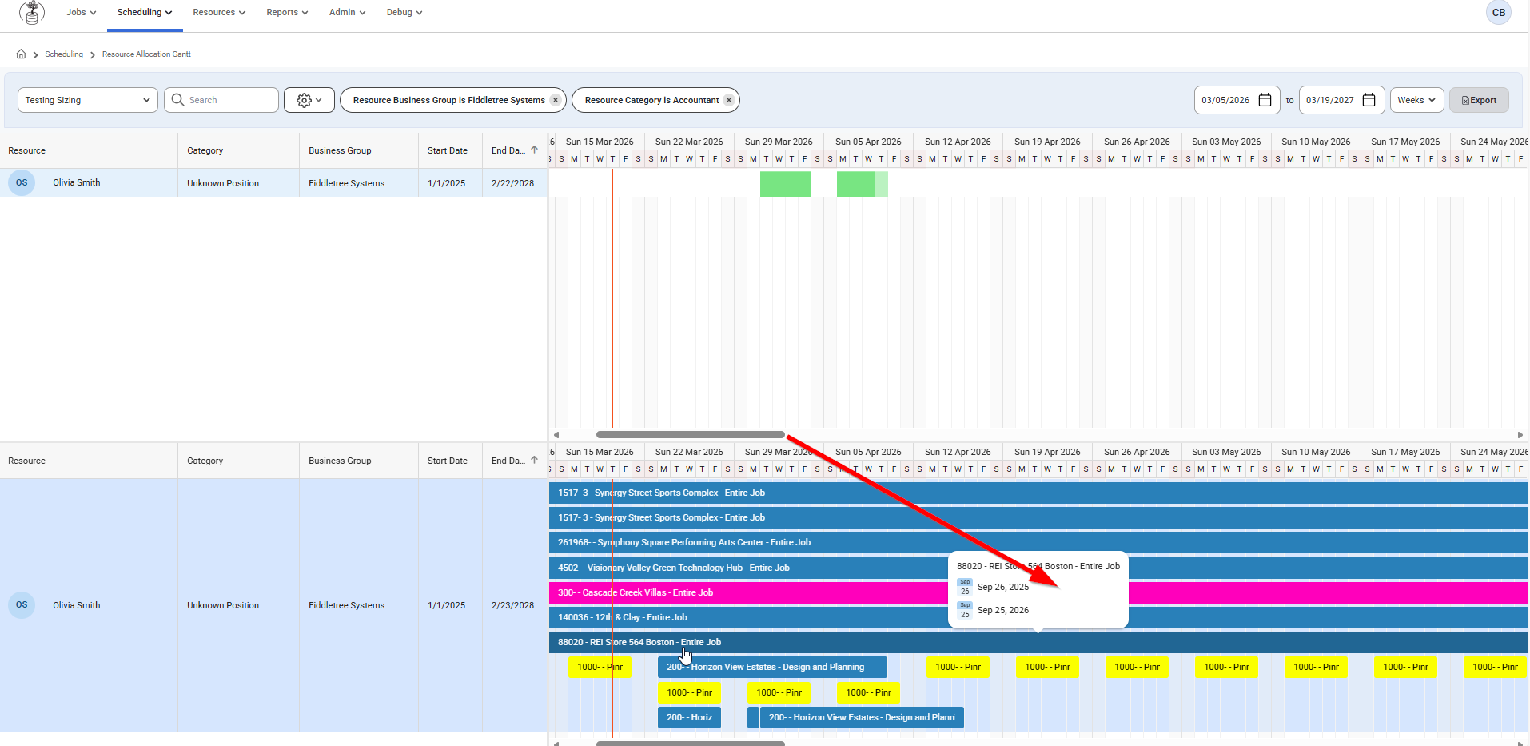Open the CB user profile avatar
This screenshot has width=1530, height=746.
pyautogui.click(x=1499, y=13)
